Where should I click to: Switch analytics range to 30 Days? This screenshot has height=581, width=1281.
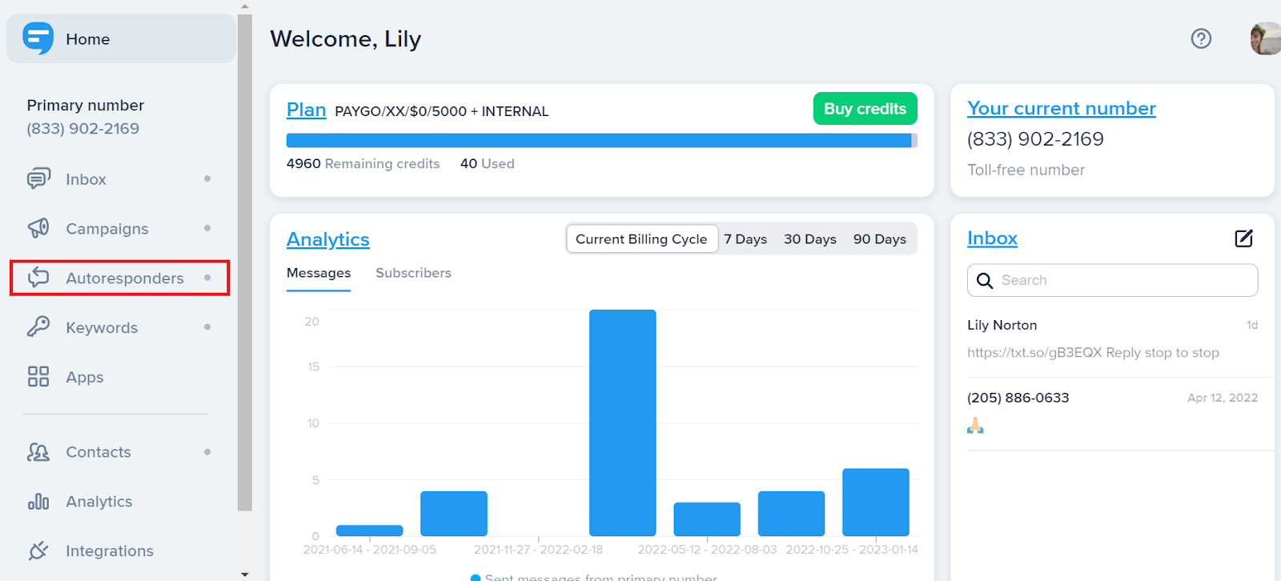[809, 239]
